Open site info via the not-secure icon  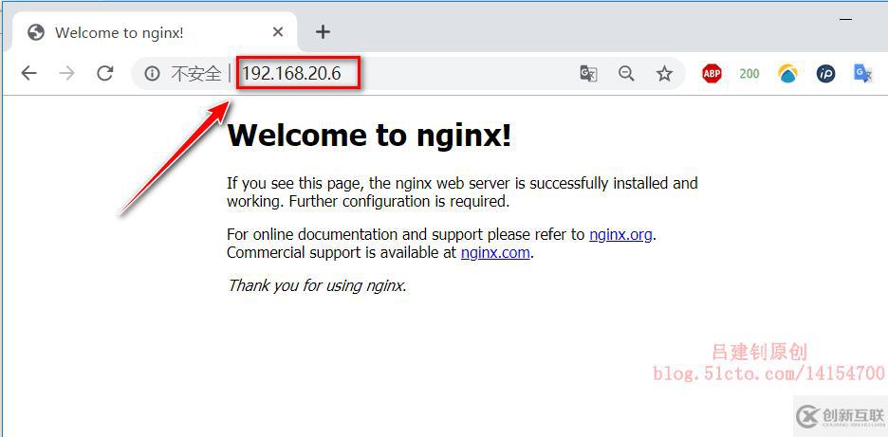pyautogui.click(x=152, y=73)
